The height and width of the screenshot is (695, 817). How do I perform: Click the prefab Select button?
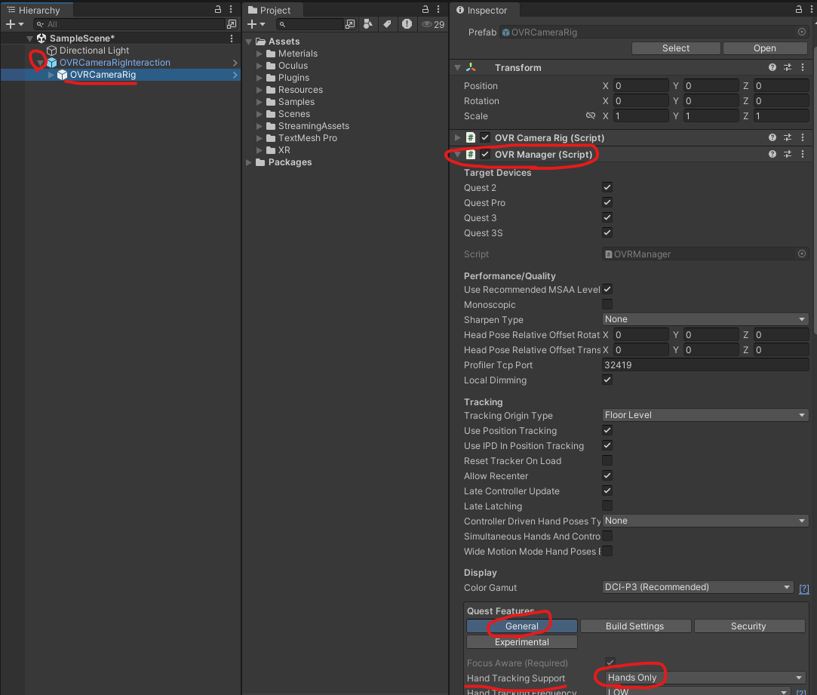point(676,48)
